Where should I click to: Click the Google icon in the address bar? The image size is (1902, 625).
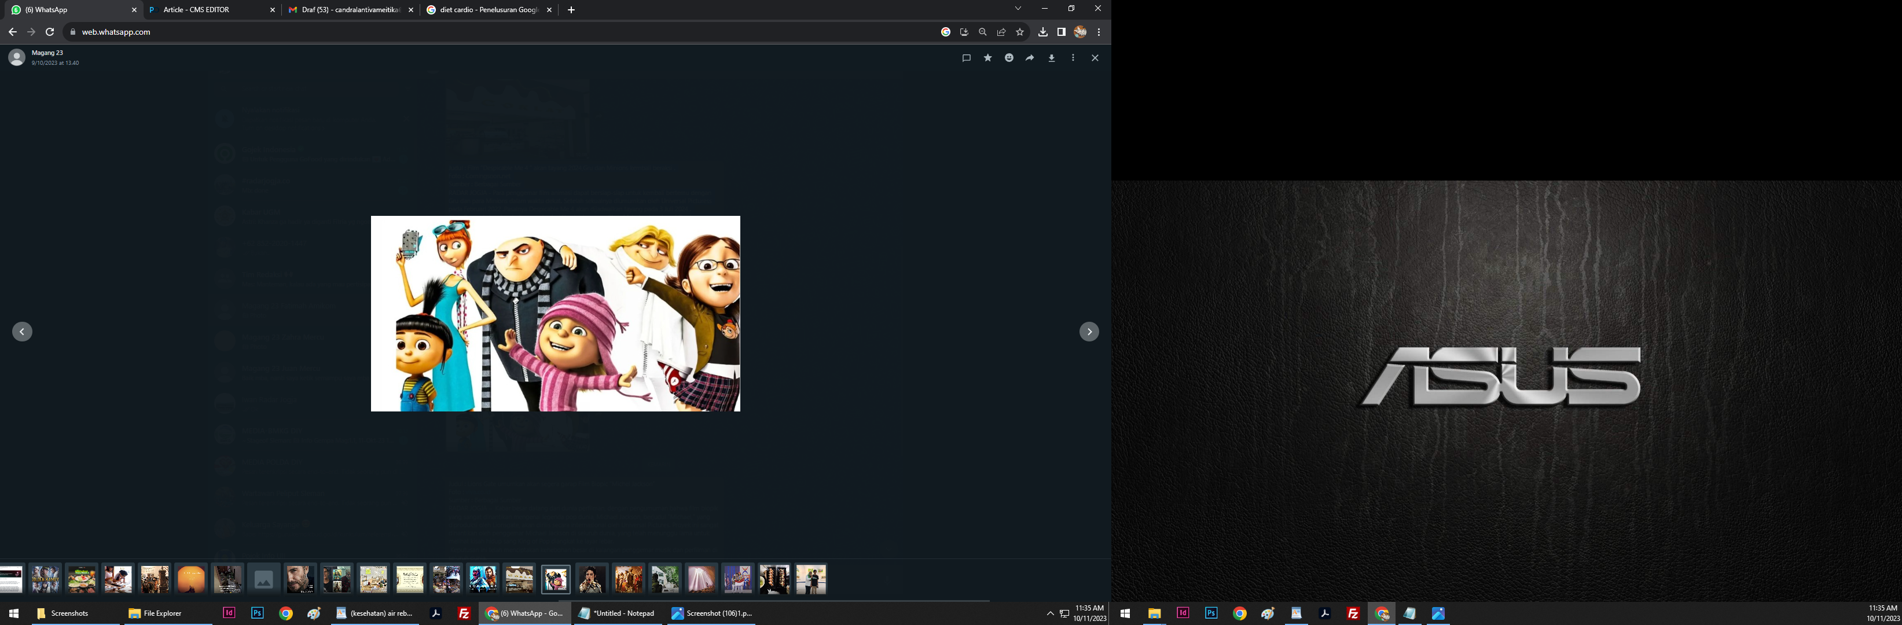945,32
